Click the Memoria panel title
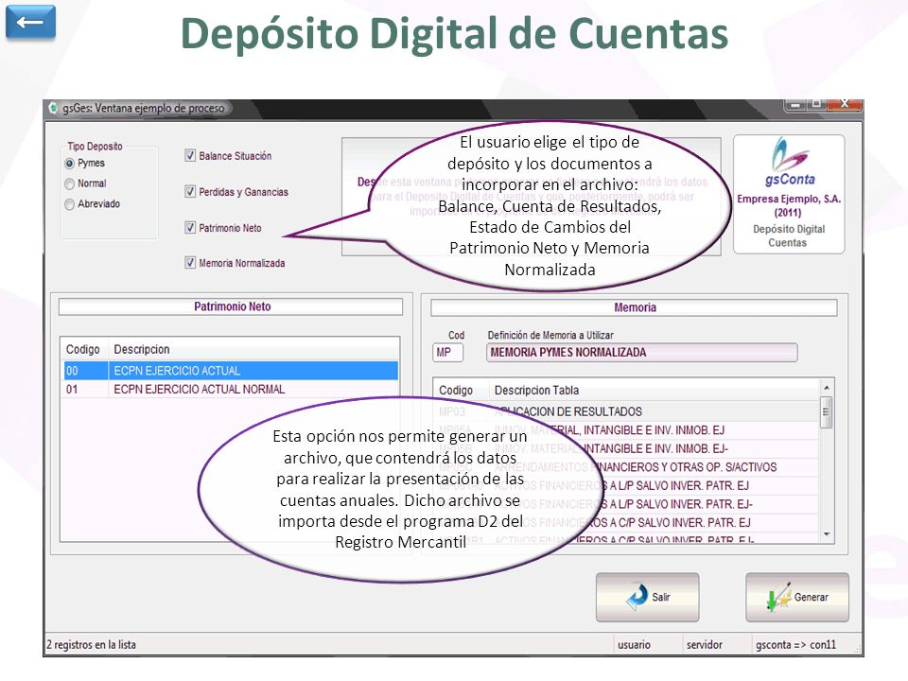 pyautogui.click(x=634, y=307)
